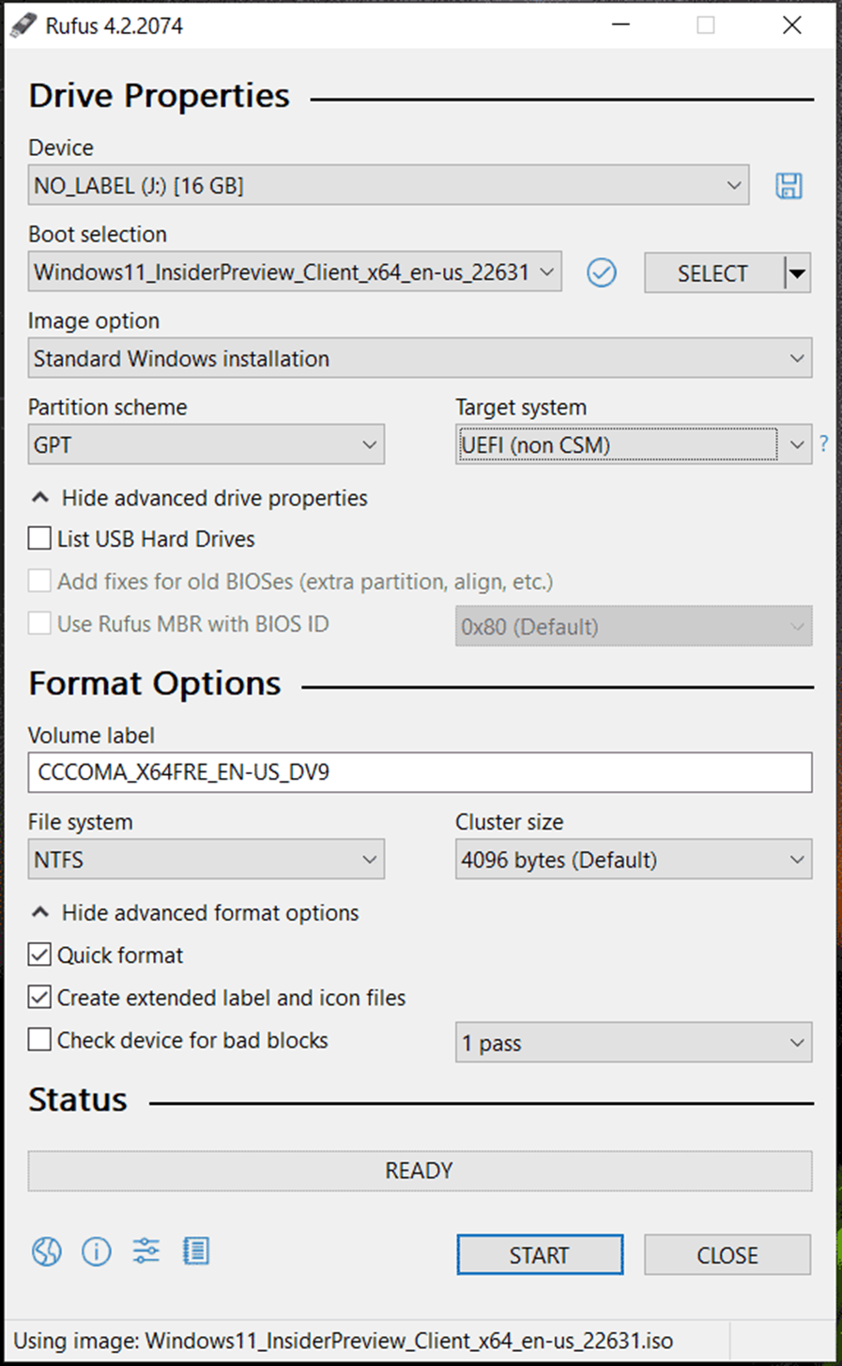
Task: Toggle Create extended label and icon files
Action: [x=39, y=997]
